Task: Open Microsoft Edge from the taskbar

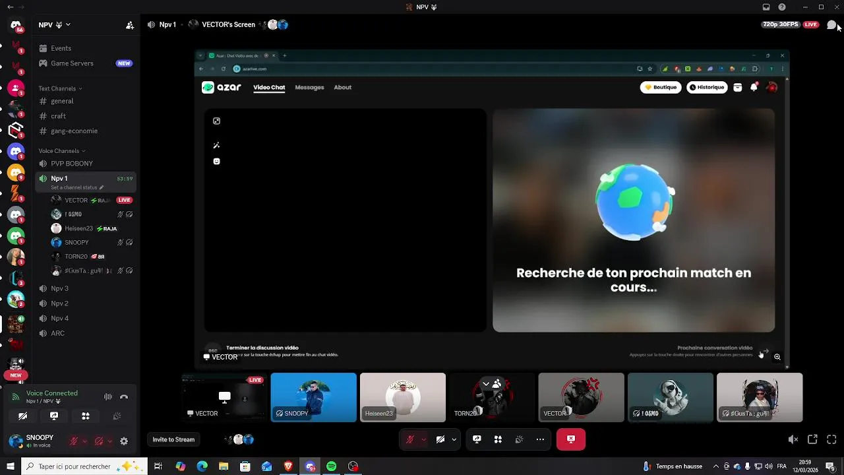Action: pyautogui.click(x=202, y=466)
